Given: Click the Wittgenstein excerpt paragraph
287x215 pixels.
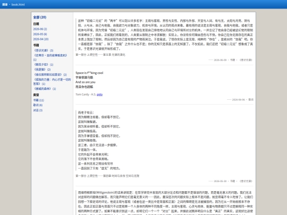Looking at the screenshot, I should click(165, 203).
